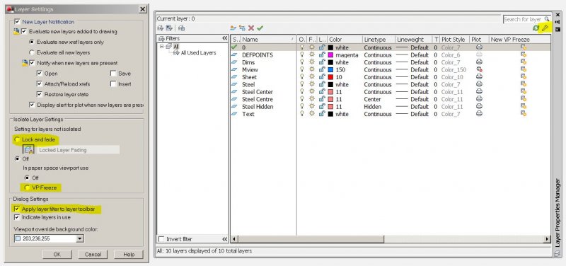Toggle Notify when new layers are present
This screenshot has width=566, height=266.
32,63
